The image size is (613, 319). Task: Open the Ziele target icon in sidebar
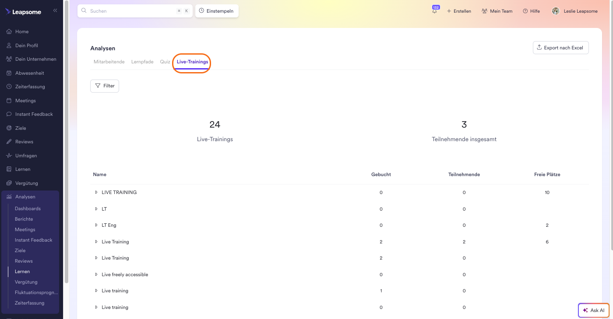pyautogui.click(x=9, y=128)
